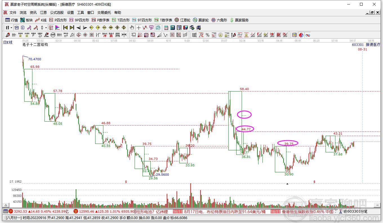This screenshot has height=223, width=383.
Task: Select the percent % line tool
Action: [x=208, y=35]
